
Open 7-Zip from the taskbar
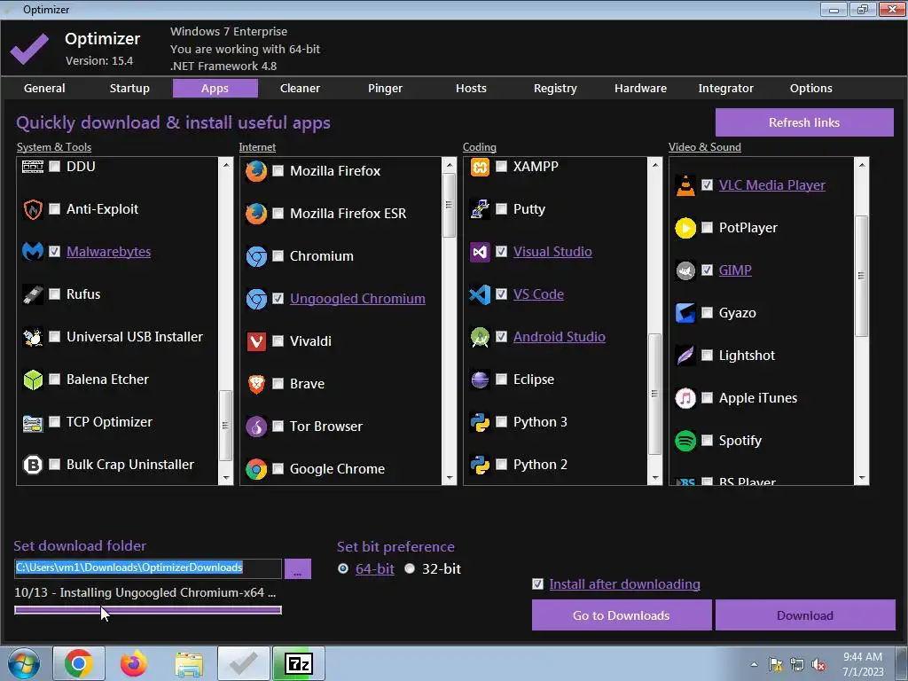299,663
